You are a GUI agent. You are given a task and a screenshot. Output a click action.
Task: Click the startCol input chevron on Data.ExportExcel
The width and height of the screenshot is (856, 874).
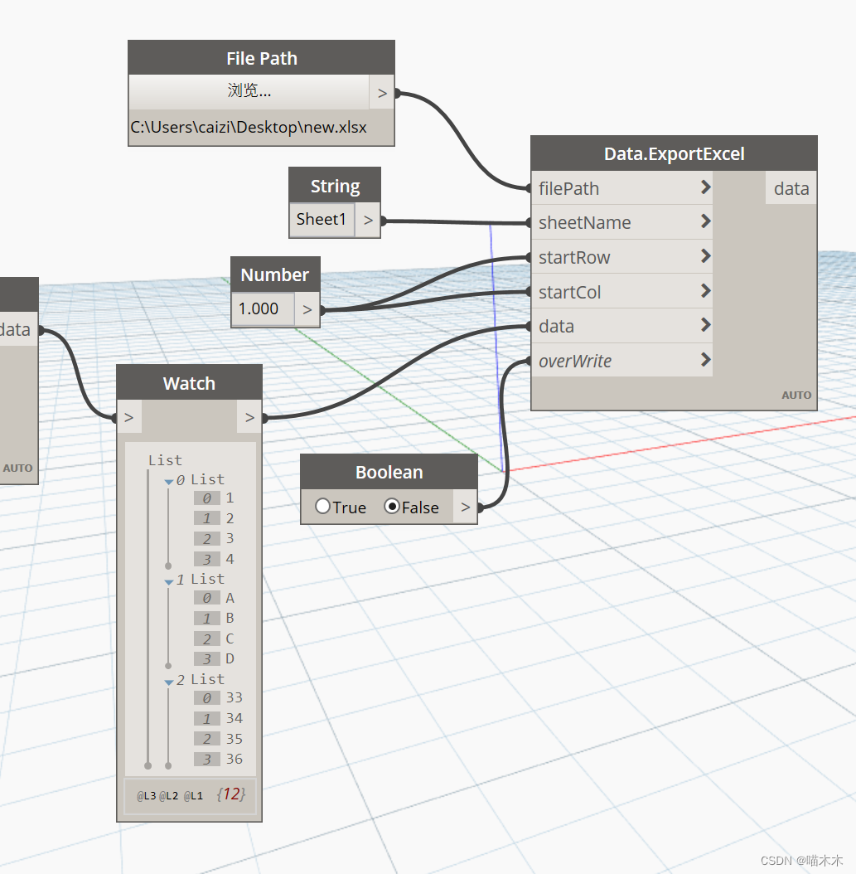[706, 290]
